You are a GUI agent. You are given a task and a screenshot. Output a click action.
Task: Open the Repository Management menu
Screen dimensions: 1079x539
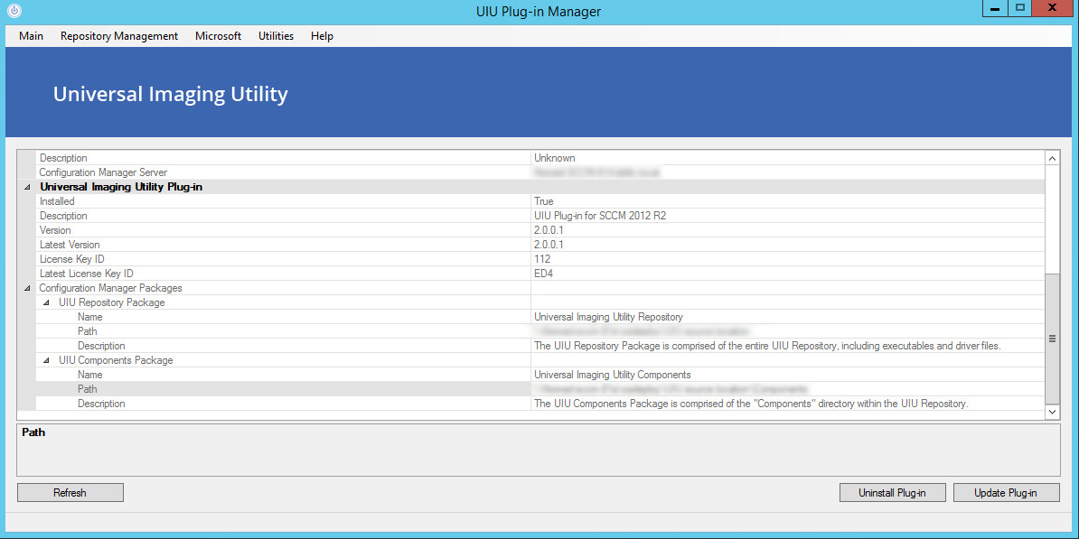click(x=118, y=36)
